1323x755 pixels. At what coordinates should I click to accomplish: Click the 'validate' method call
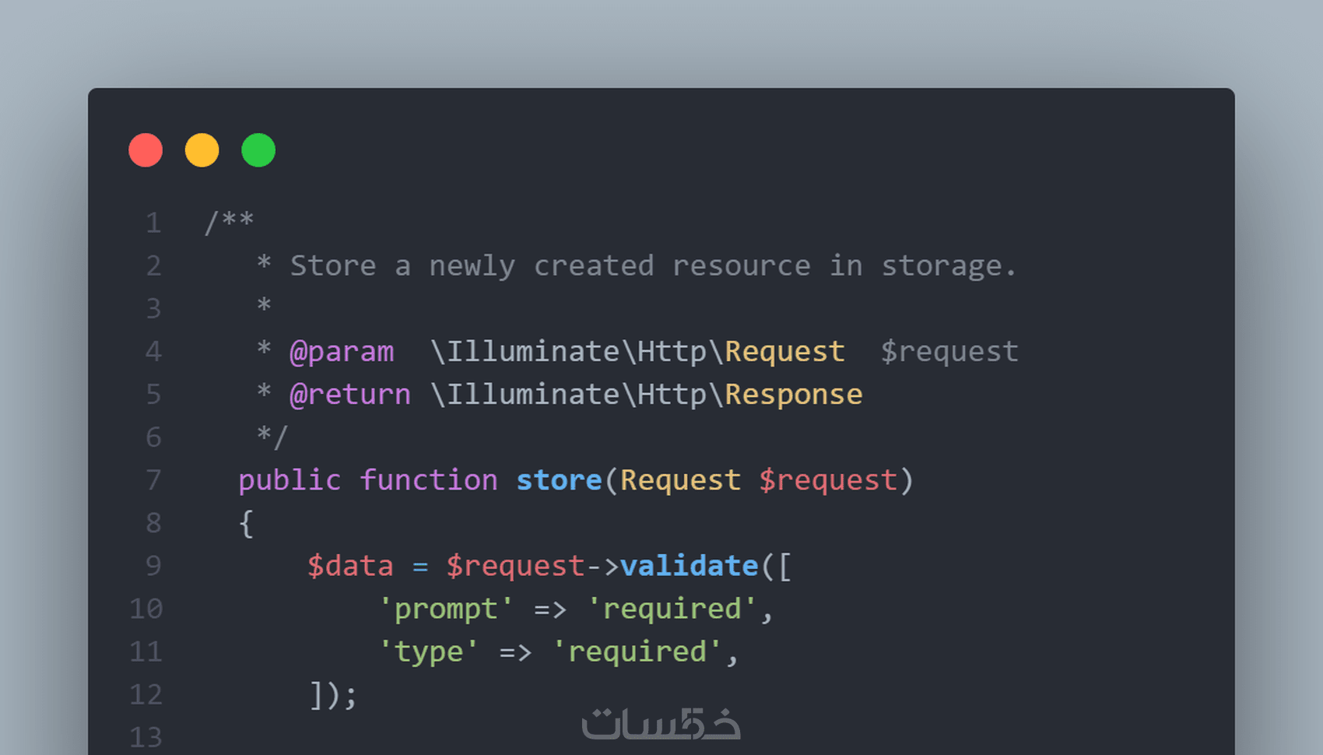point(689,566)
